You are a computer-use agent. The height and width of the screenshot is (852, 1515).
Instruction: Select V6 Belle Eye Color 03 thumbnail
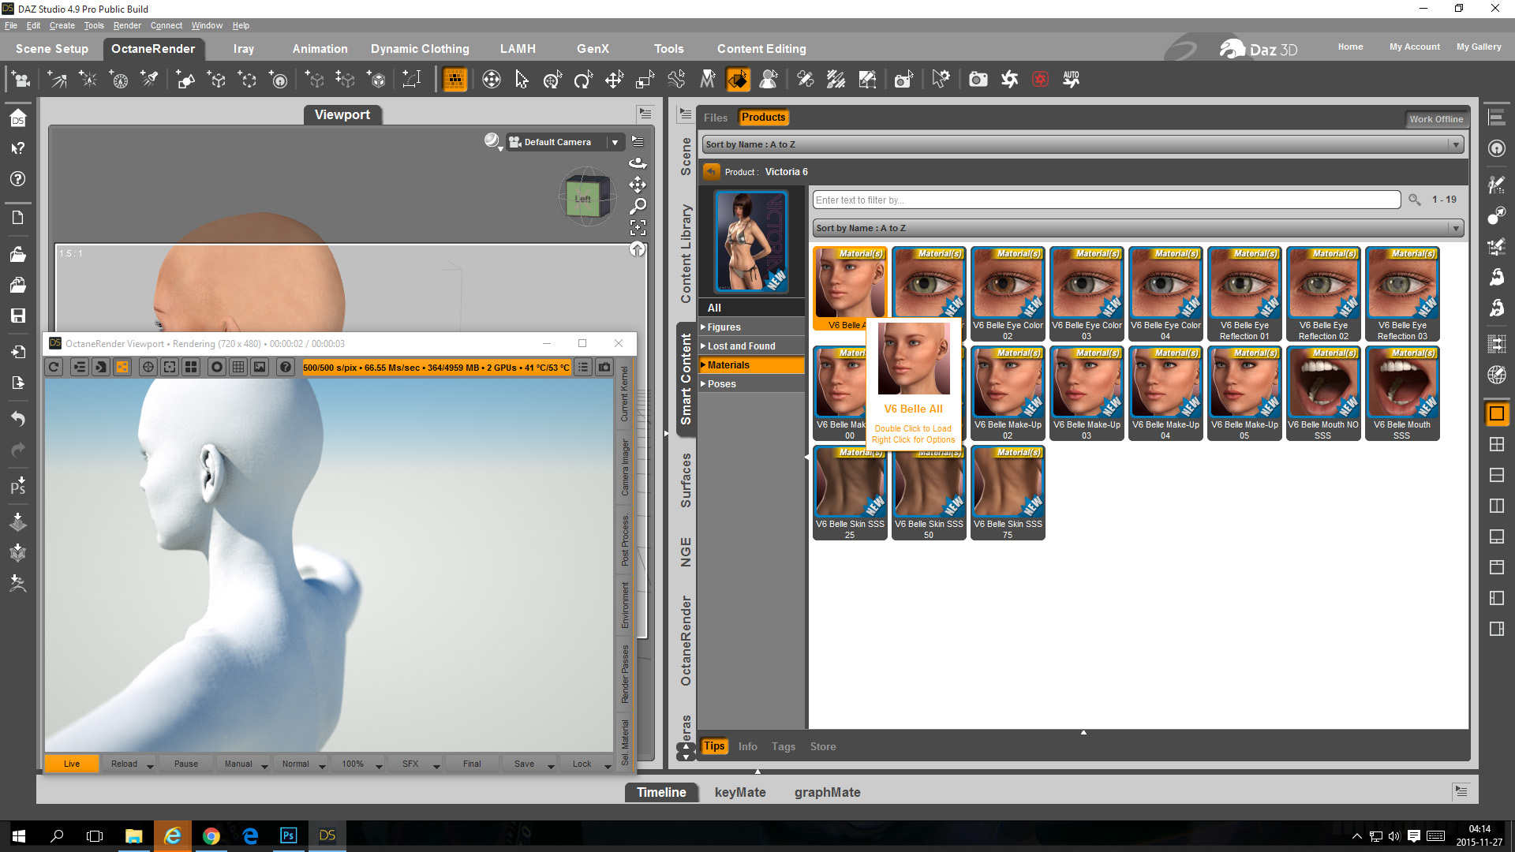point(1087,295)
